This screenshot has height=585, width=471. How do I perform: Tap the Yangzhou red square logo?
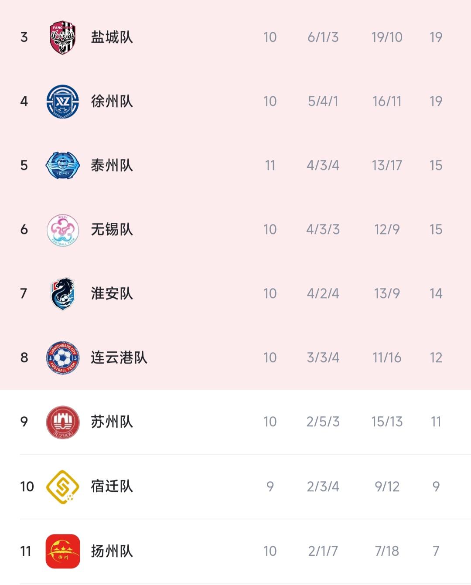point(63,551)
